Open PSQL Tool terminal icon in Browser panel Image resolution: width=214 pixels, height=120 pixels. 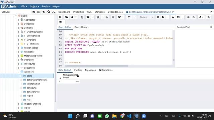point(54,12)
